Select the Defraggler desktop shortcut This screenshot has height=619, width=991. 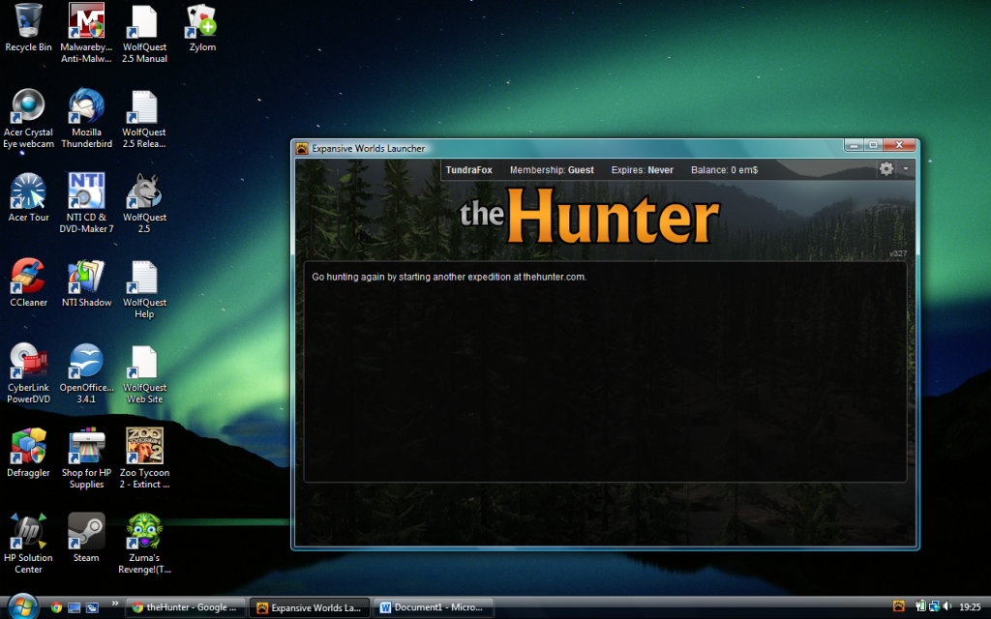[29, 447]
